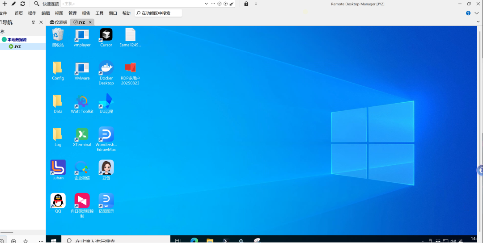This screenshot has height=243, width=483.
Task: Open File Explorer from remote taskbar
Action: coord(210,241)
